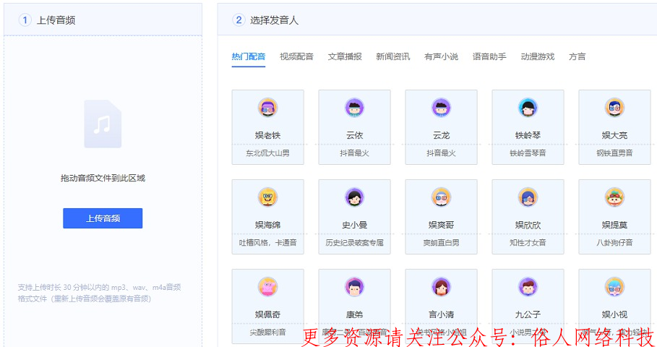Click the 历史纪录破案专属 description
The image size is (657, 347).
[354, 243]
